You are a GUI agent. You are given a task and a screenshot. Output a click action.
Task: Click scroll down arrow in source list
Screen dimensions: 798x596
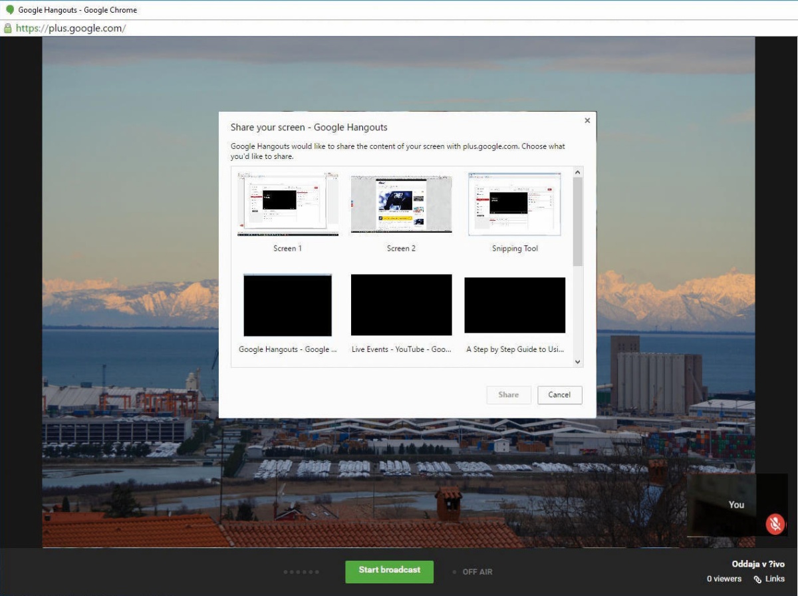pos(577,362)
